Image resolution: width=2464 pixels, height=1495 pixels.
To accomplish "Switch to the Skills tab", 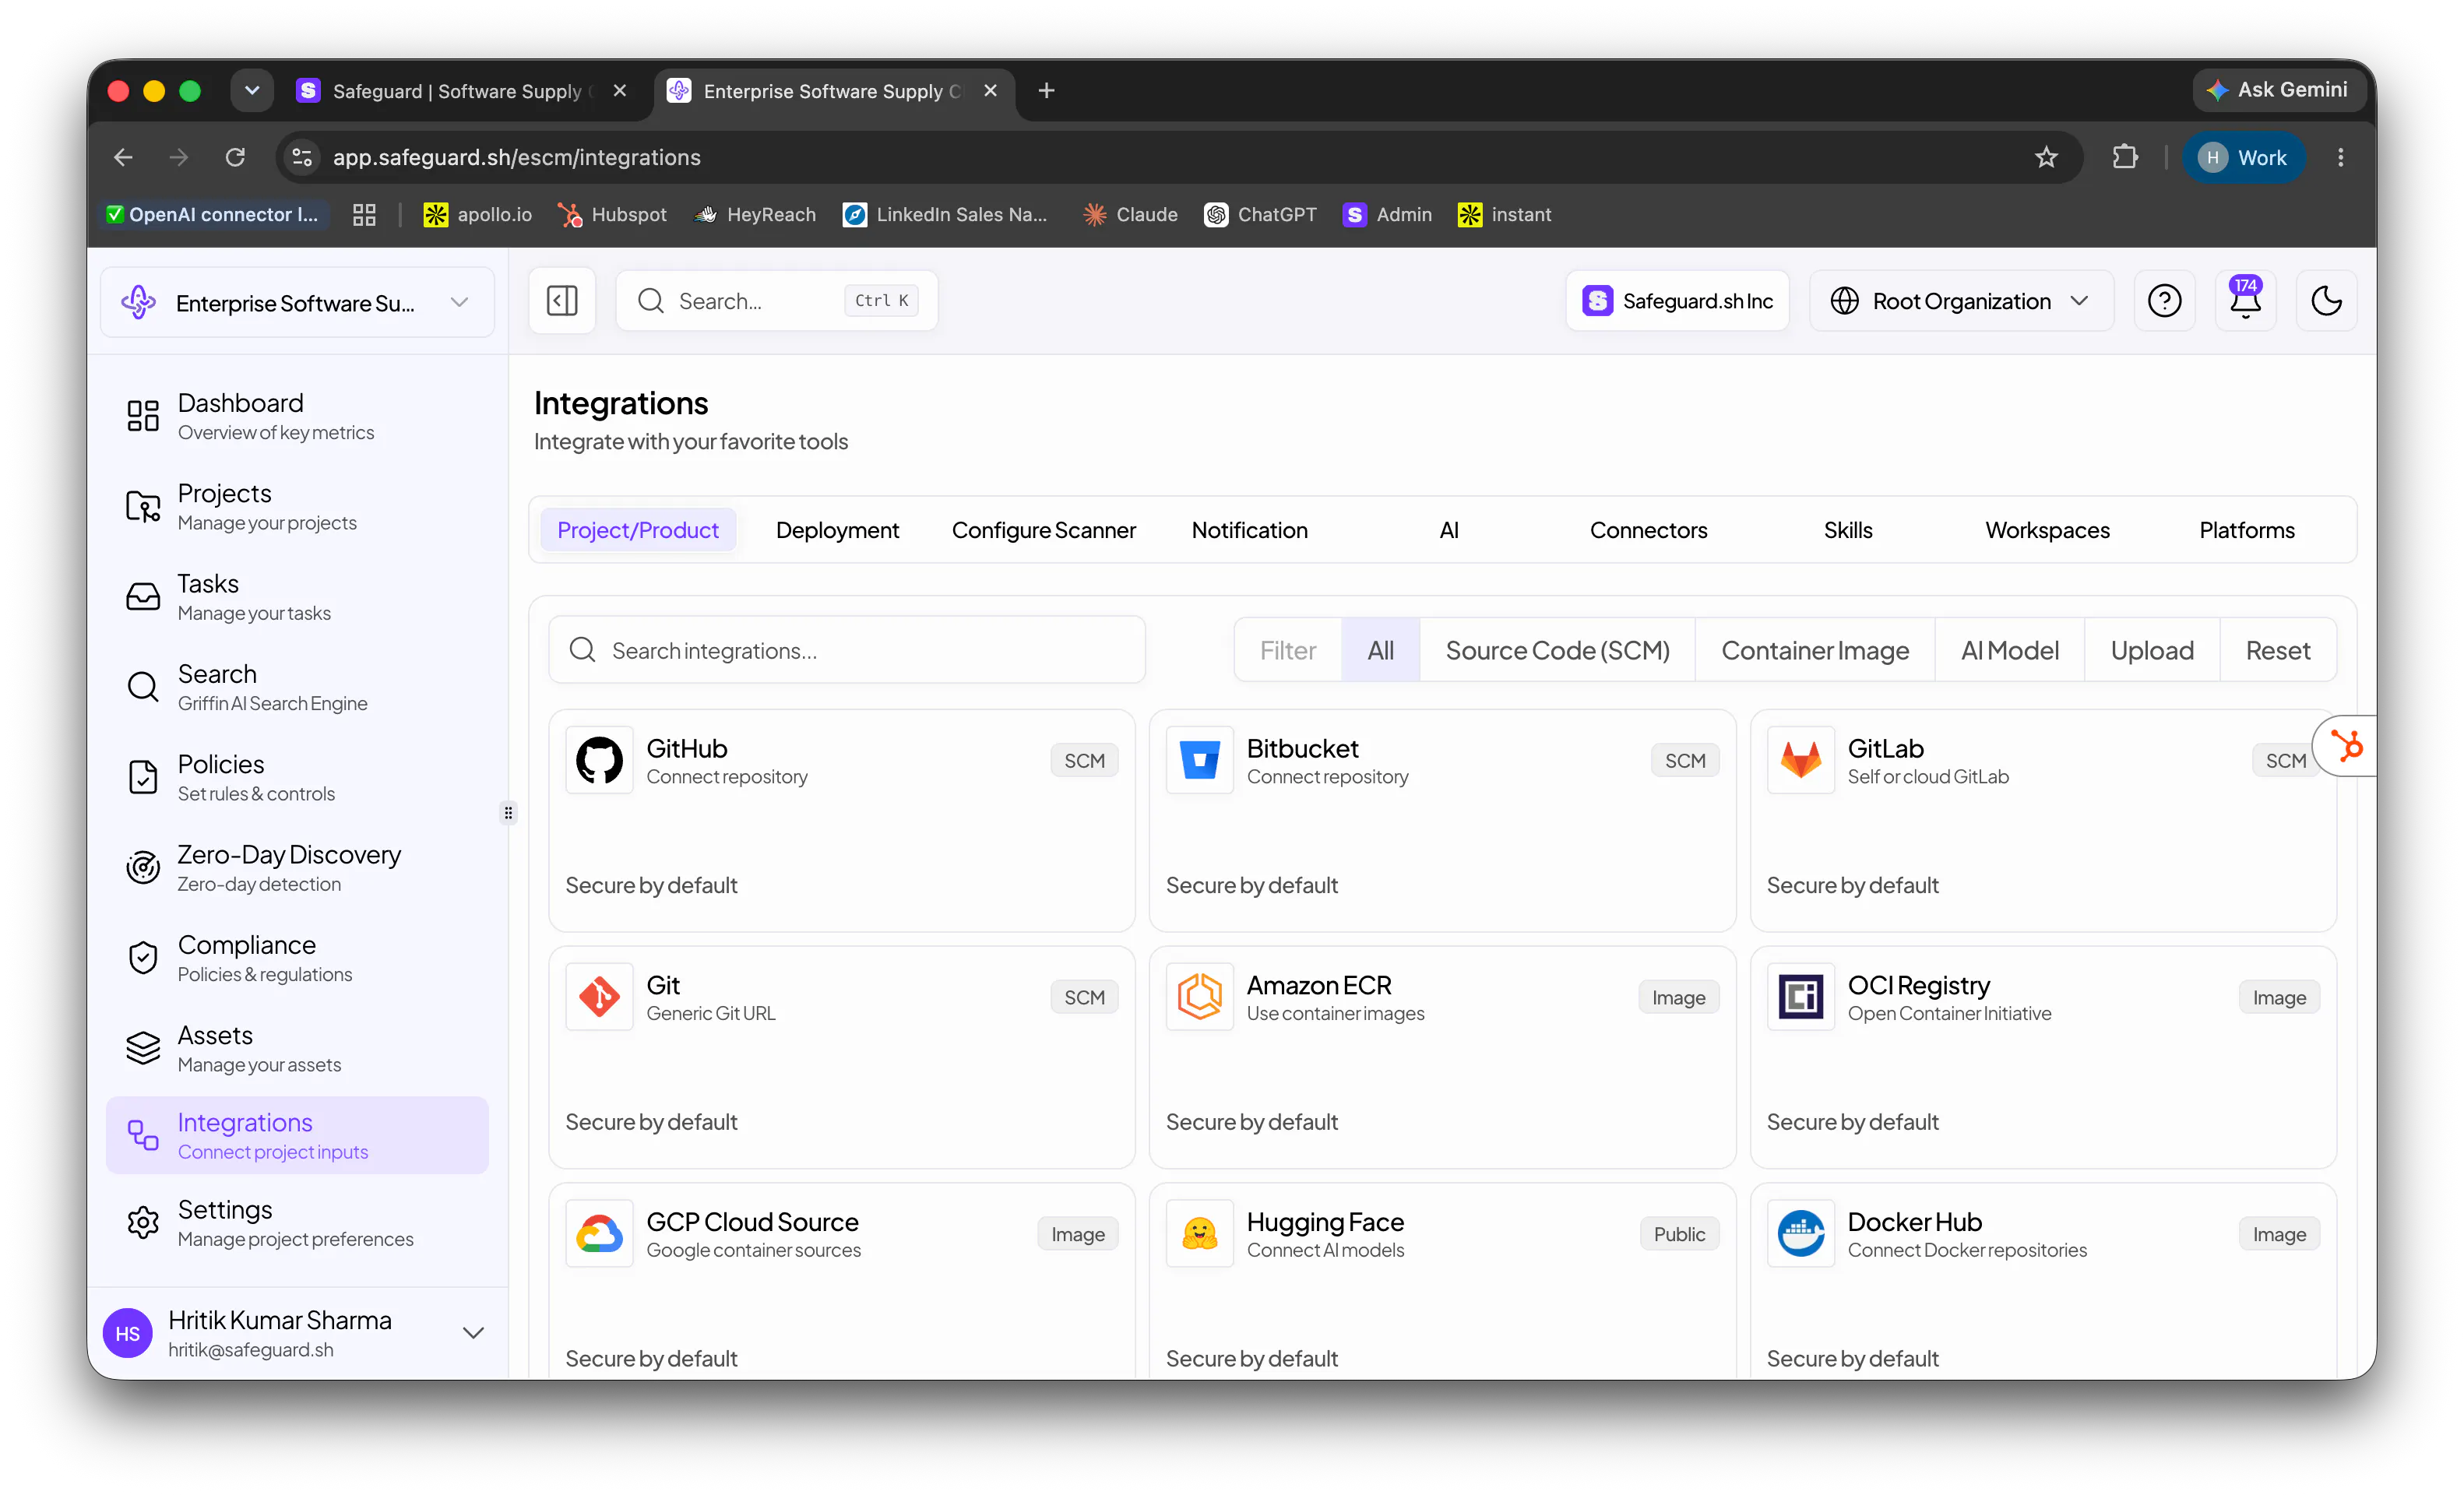I will point(1847,530).
